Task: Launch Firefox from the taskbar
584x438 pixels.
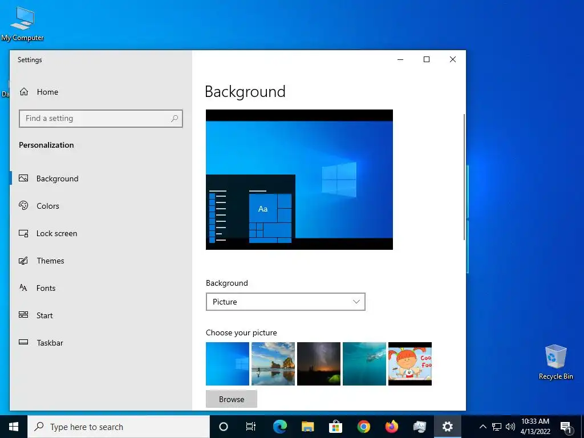Action: pyautogui.click(x=391, y=427)
